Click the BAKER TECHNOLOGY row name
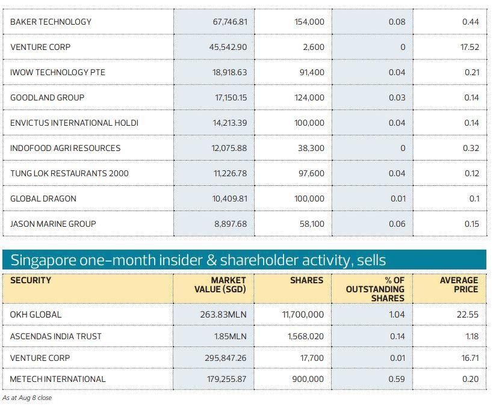Viewport: 499px width, 412px height. click(x=51, y=22)
